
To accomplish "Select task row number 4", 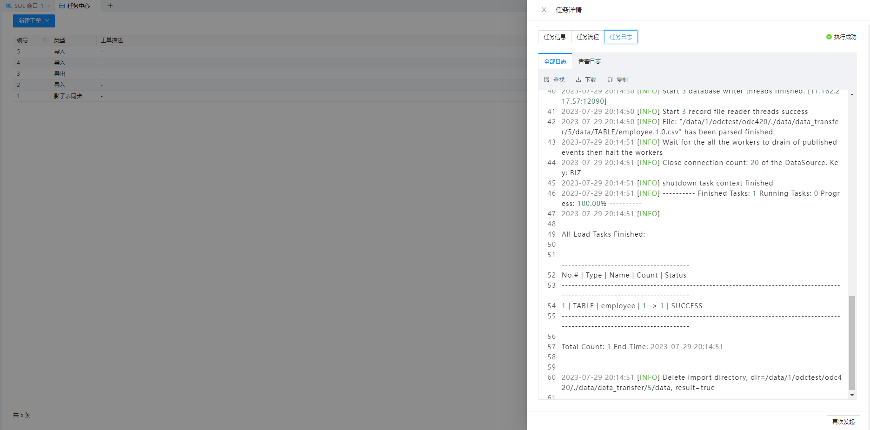I will click(270, 63).
